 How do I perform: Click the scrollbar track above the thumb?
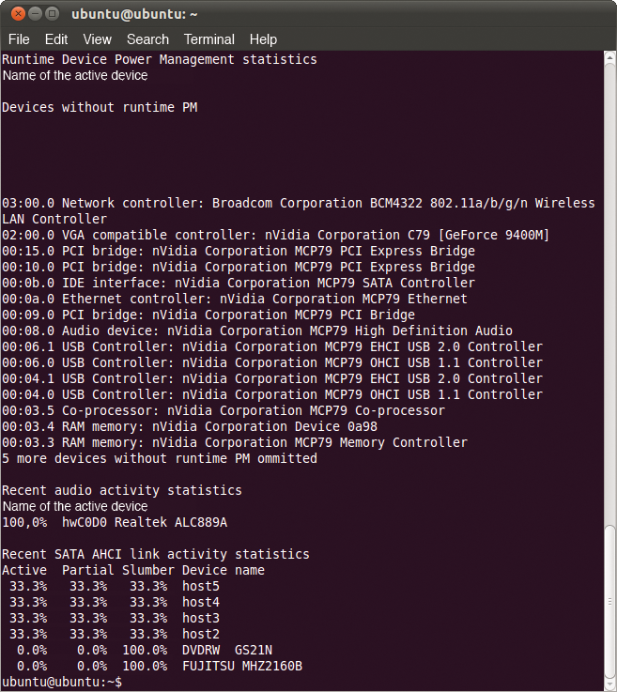tap(609, 282)
